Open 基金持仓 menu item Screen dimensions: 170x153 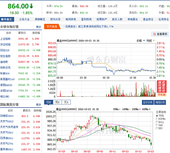148,19
